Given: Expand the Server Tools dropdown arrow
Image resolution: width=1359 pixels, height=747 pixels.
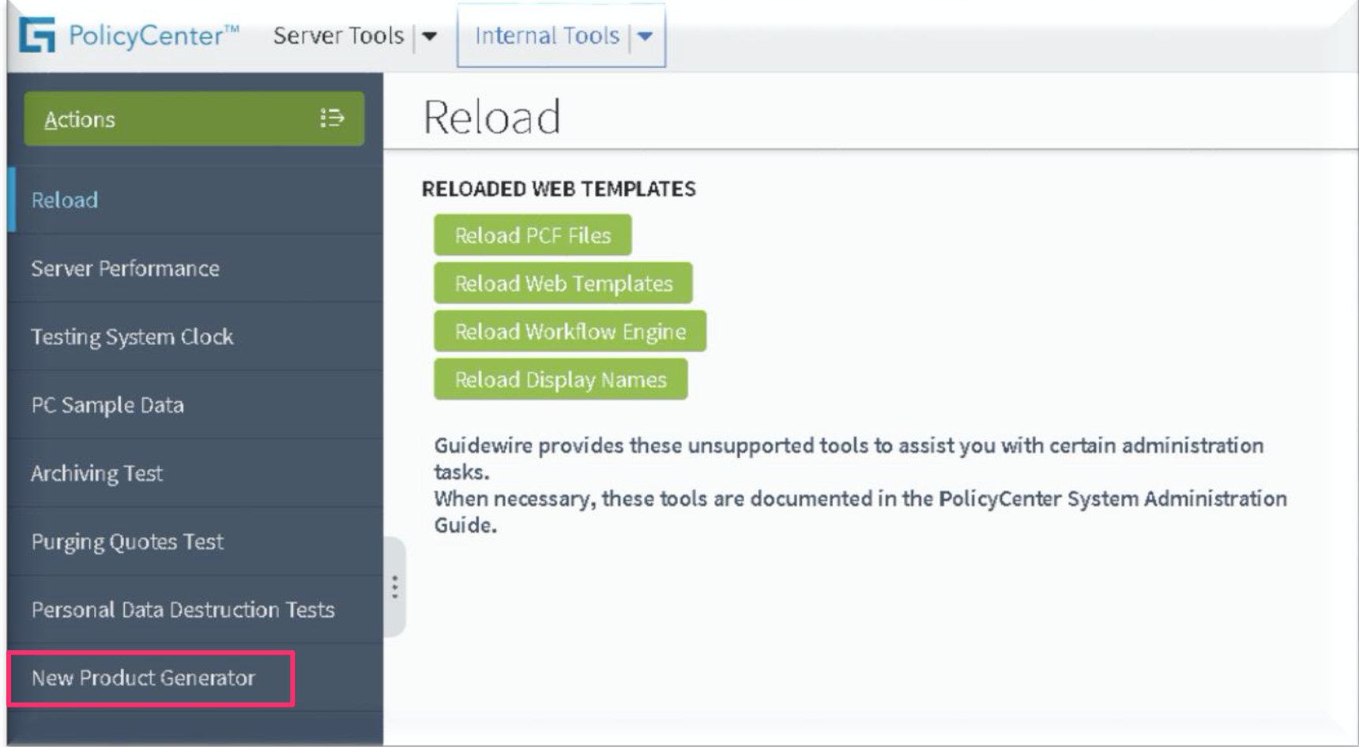Looking at the screenshot, I should (430, 36).
